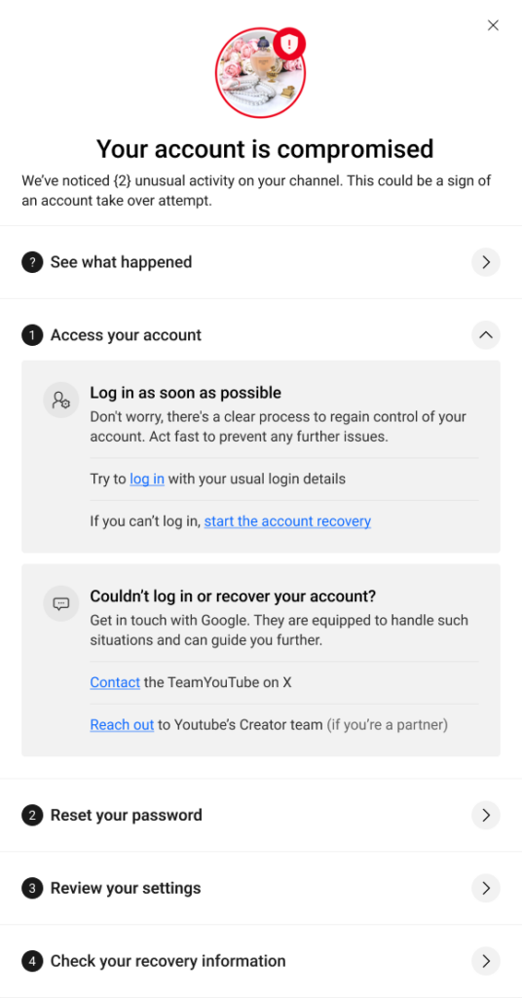
Task: Open the Review your settings row
Action: point(261,888)
